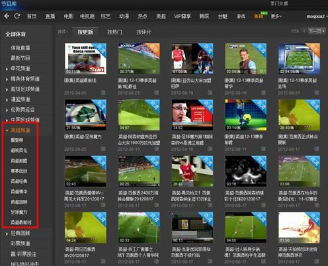Play the 01:50 orange splash thumbnail
This screenshot has height=266, width=328.
click(x=299, y=228)
